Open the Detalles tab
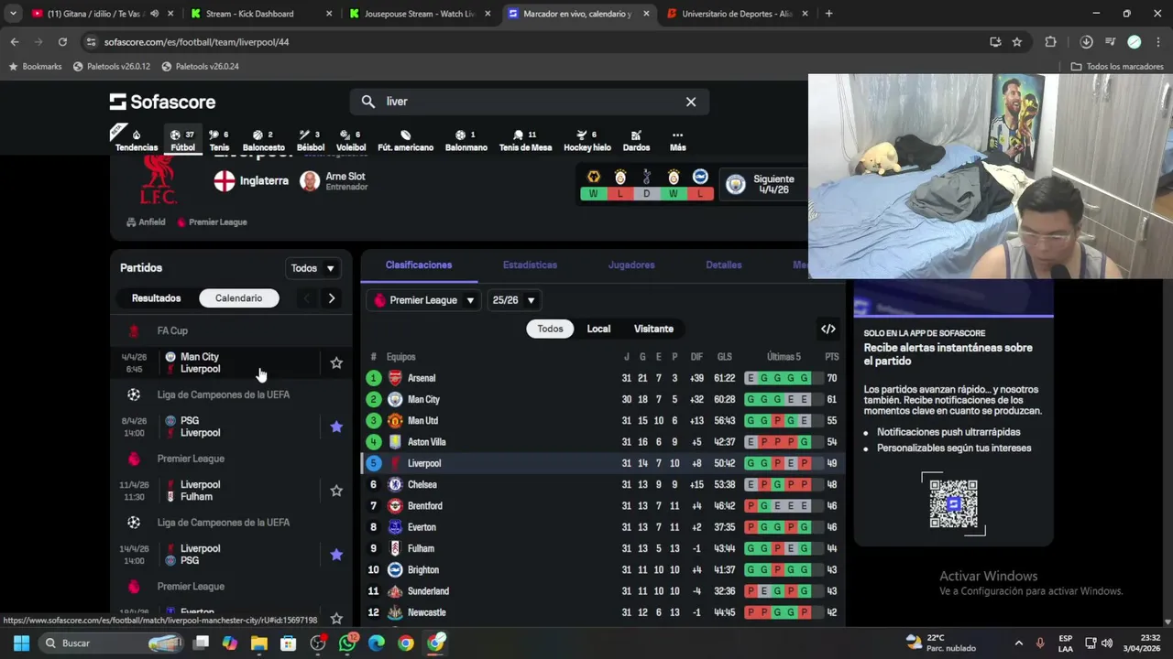The width and height of the screenshot is (1173, 659). pyautogui.click(x=723, y=265)
